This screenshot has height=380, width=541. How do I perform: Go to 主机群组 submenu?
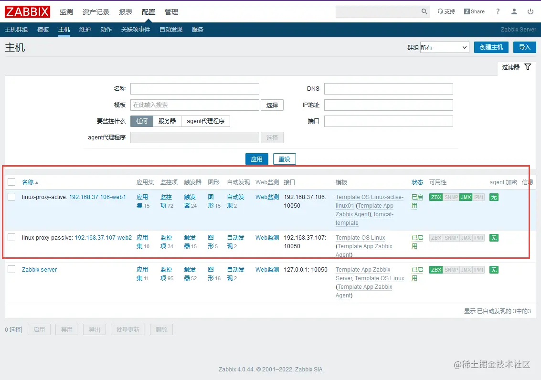point(16,30)
